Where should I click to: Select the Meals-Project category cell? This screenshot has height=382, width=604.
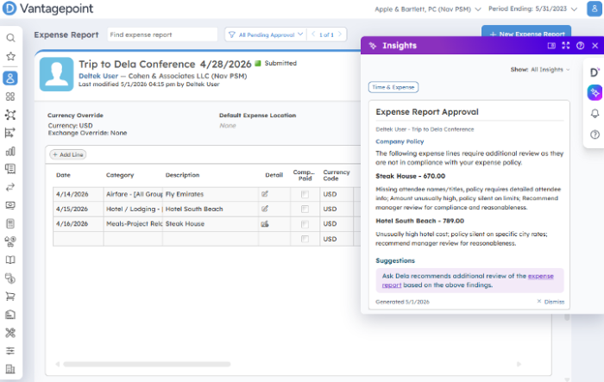[133, 224]
